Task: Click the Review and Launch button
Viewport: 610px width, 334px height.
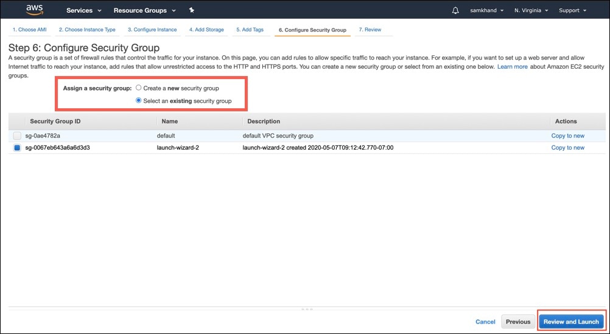Action: [571, 322]
